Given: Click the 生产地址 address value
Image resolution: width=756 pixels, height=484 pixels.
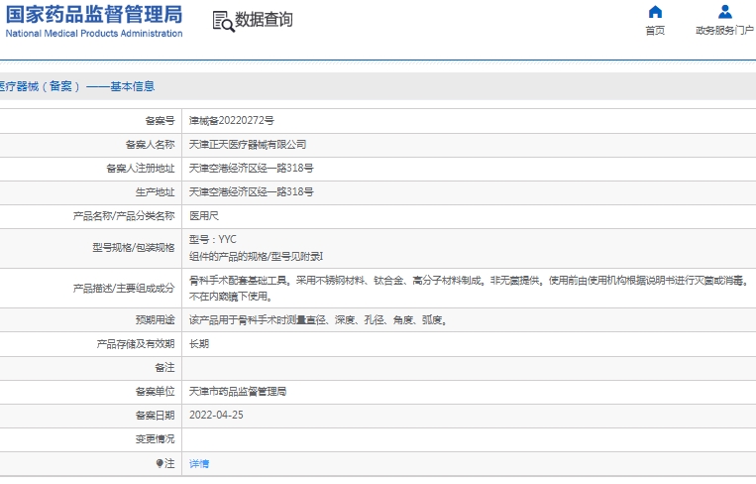Looking at the screenshot, I should [252, 192].
